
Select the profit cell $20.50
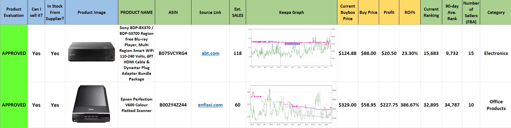pos(389,53)
